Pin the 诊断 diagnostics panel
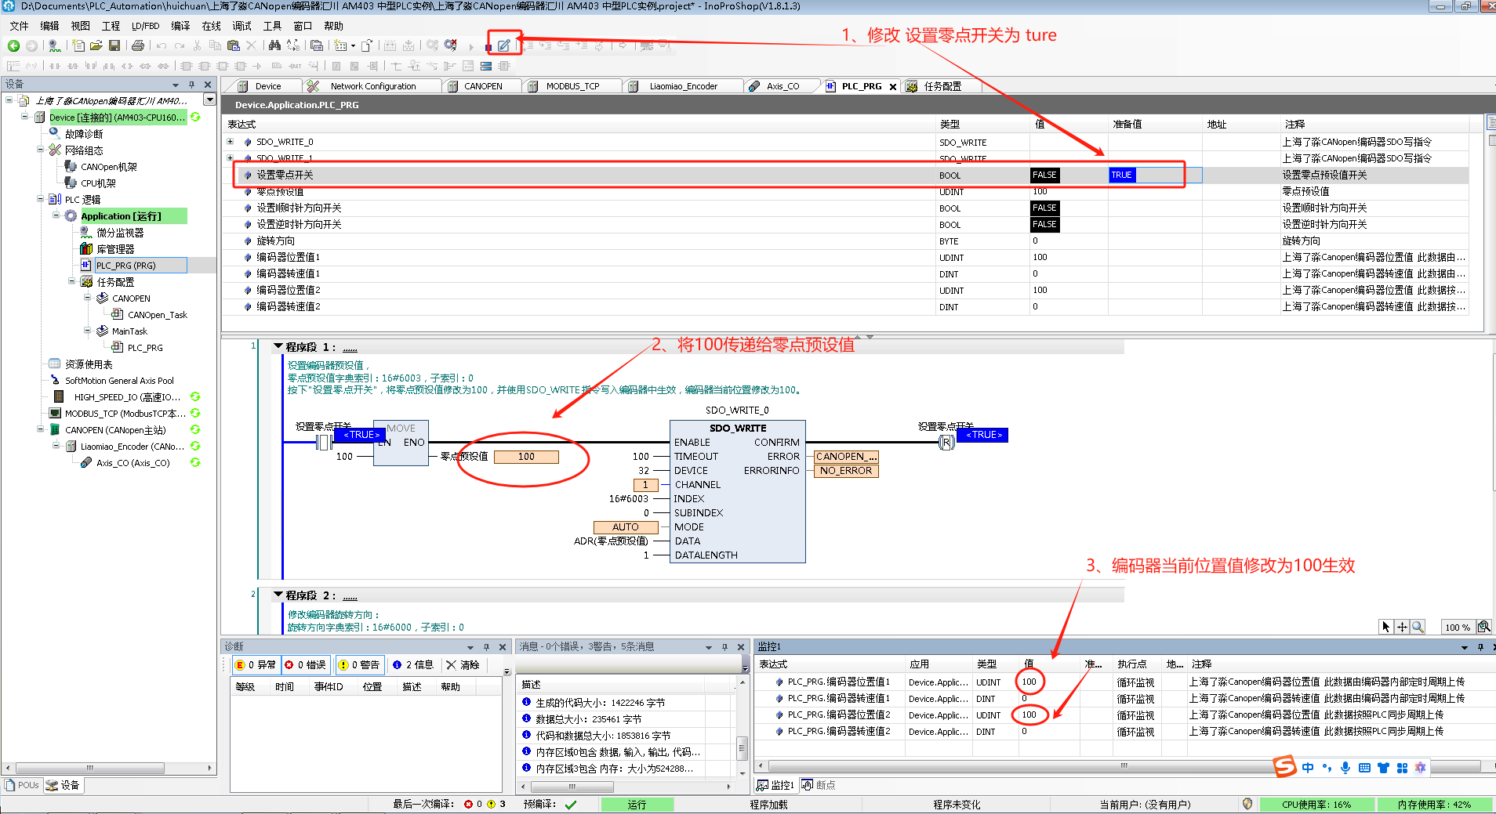The width and height of the screenshot is (1496, 814). pos(487,647)
